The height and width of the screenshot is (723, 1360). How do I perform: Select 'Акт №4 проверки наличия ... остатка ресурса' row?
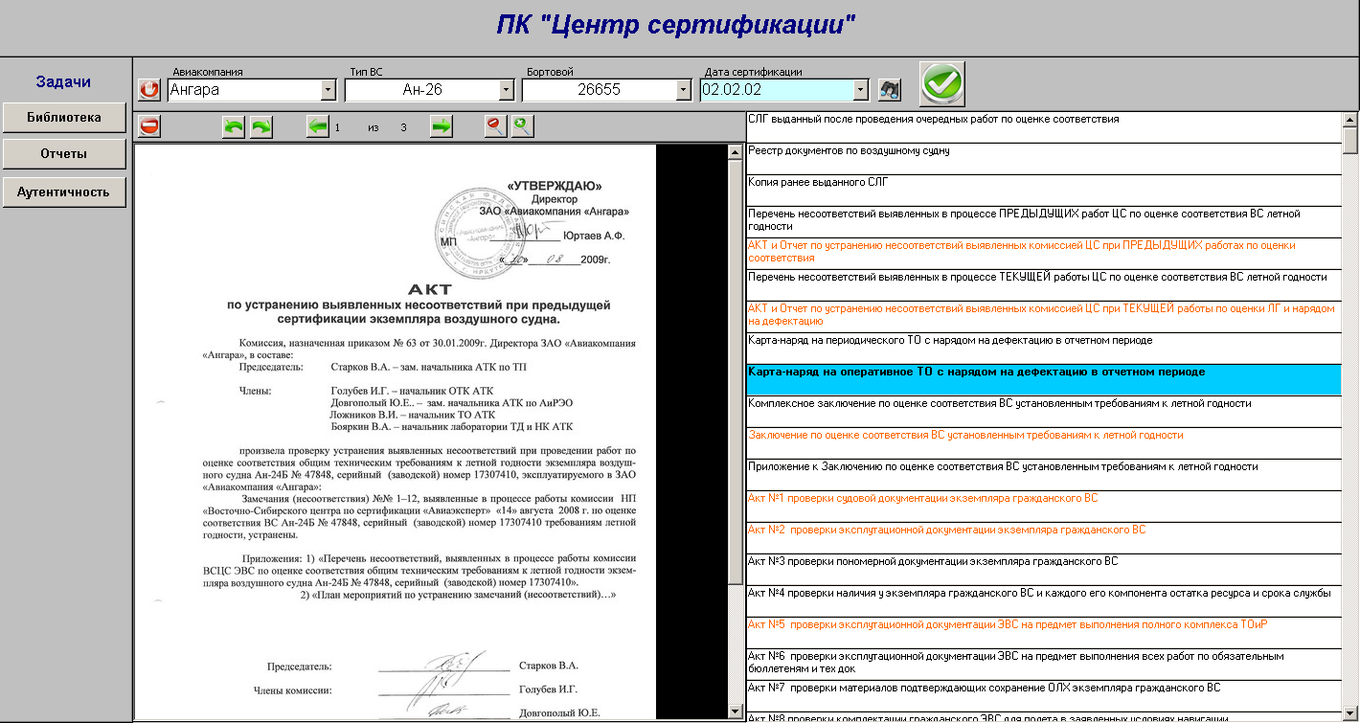click(x=1043, y=601)
